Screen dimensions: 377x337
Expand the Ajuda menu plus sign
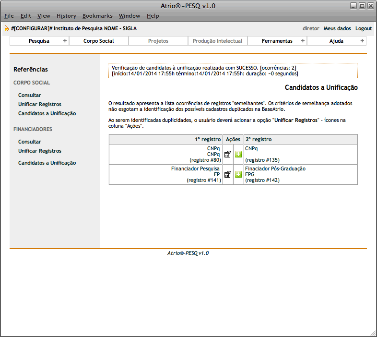[x=362, y=41]
